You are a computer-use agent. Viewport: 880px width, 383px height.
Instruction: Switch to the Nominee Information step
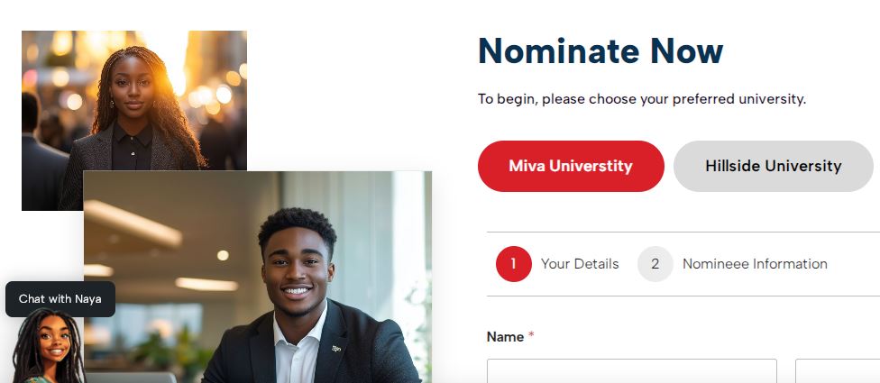click(x=755, y=264)
